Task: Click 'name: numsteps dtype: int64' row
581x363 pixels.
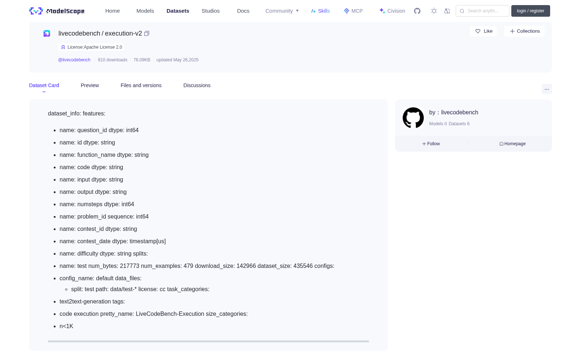Action: click(97, 204)
